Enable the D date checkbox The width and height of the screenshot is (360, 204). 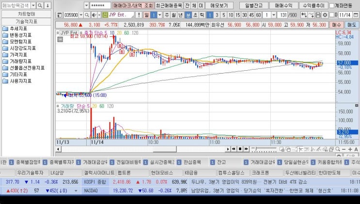click(332, 15)
